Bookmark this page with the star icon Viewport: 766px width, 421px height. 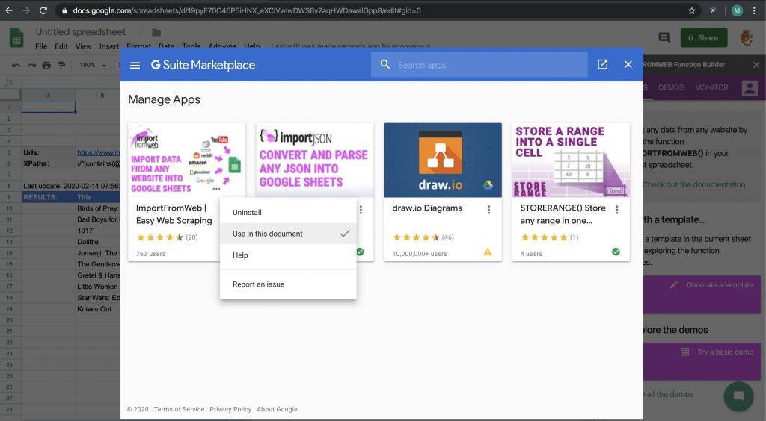pyautogui.click(x=691, y=10)
